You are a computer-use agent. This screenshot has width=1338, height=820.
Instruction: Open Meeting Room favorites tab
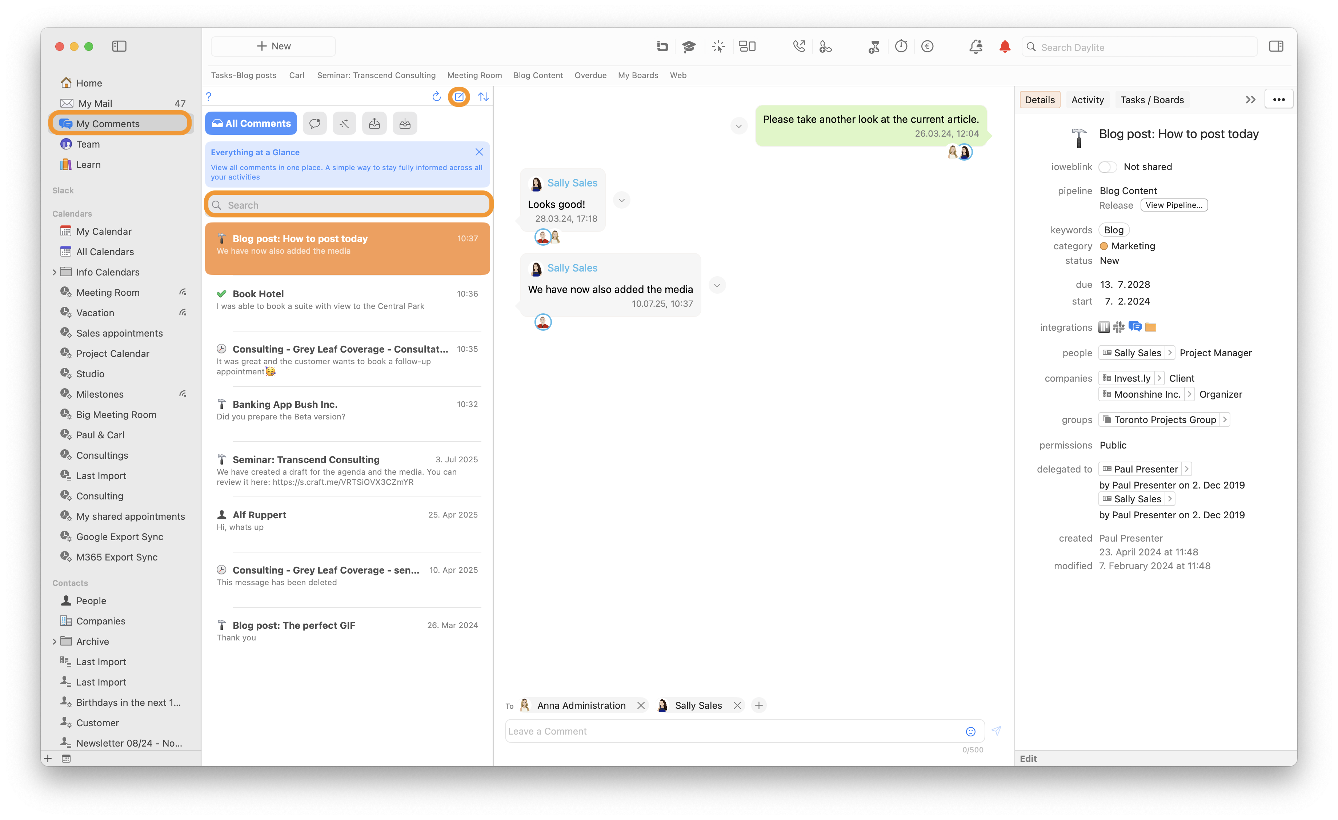point(474,76)
